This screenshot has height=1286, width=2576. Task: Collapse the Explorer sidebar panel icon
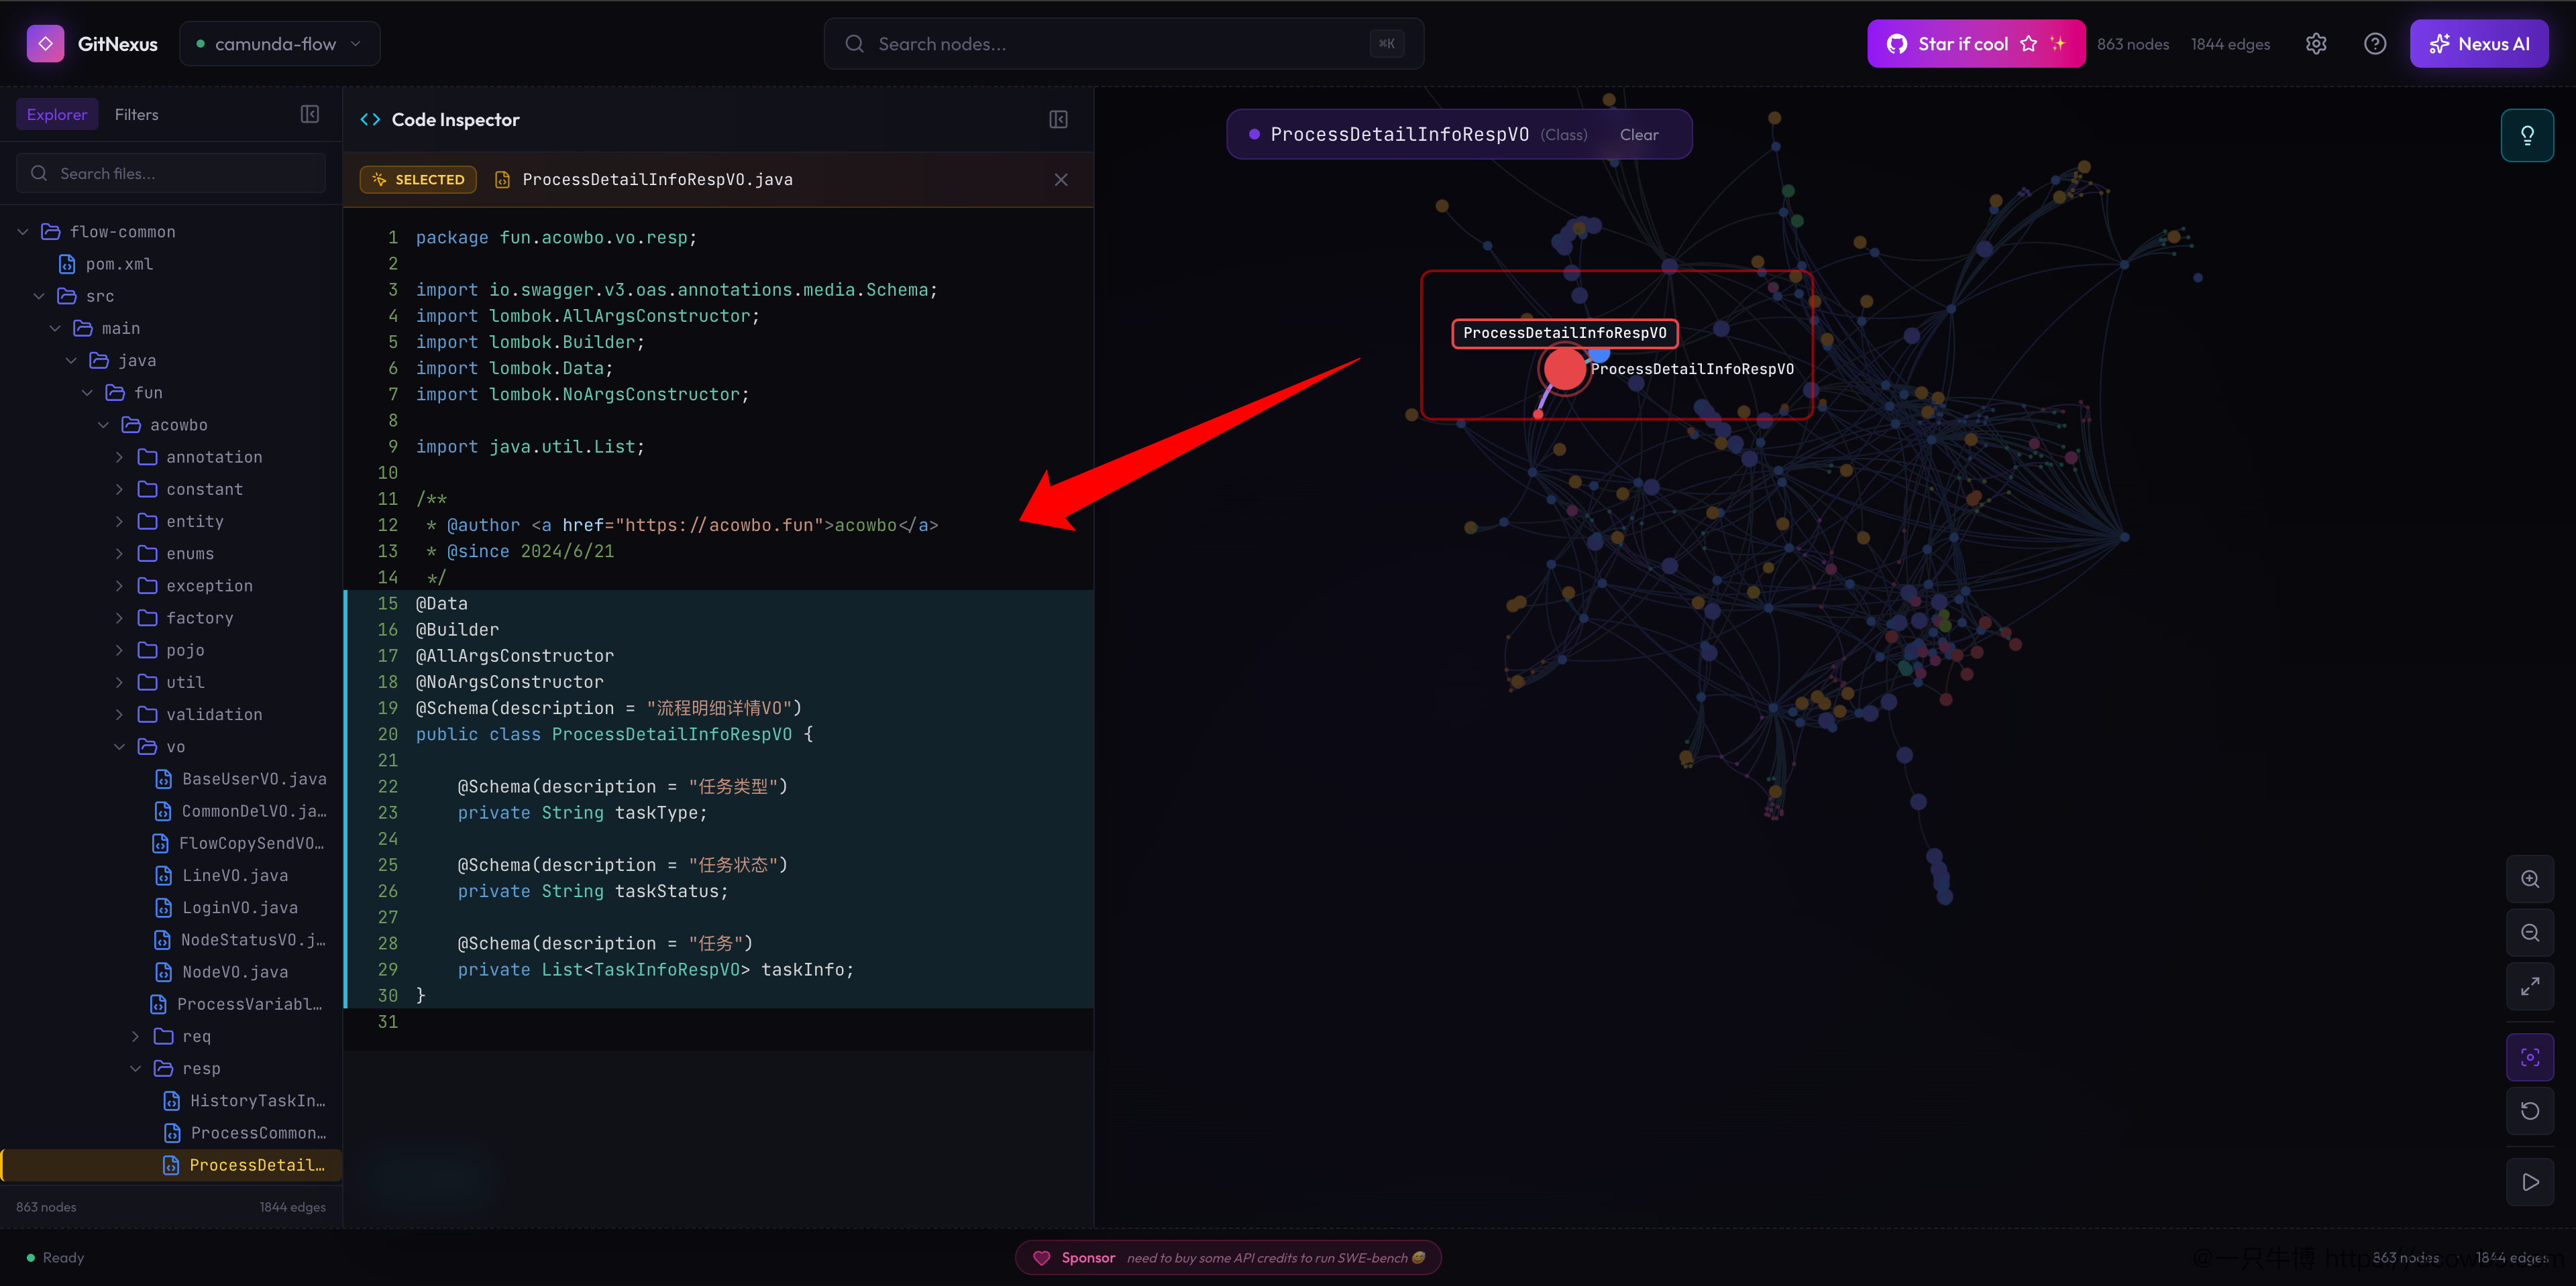point(310,115)
